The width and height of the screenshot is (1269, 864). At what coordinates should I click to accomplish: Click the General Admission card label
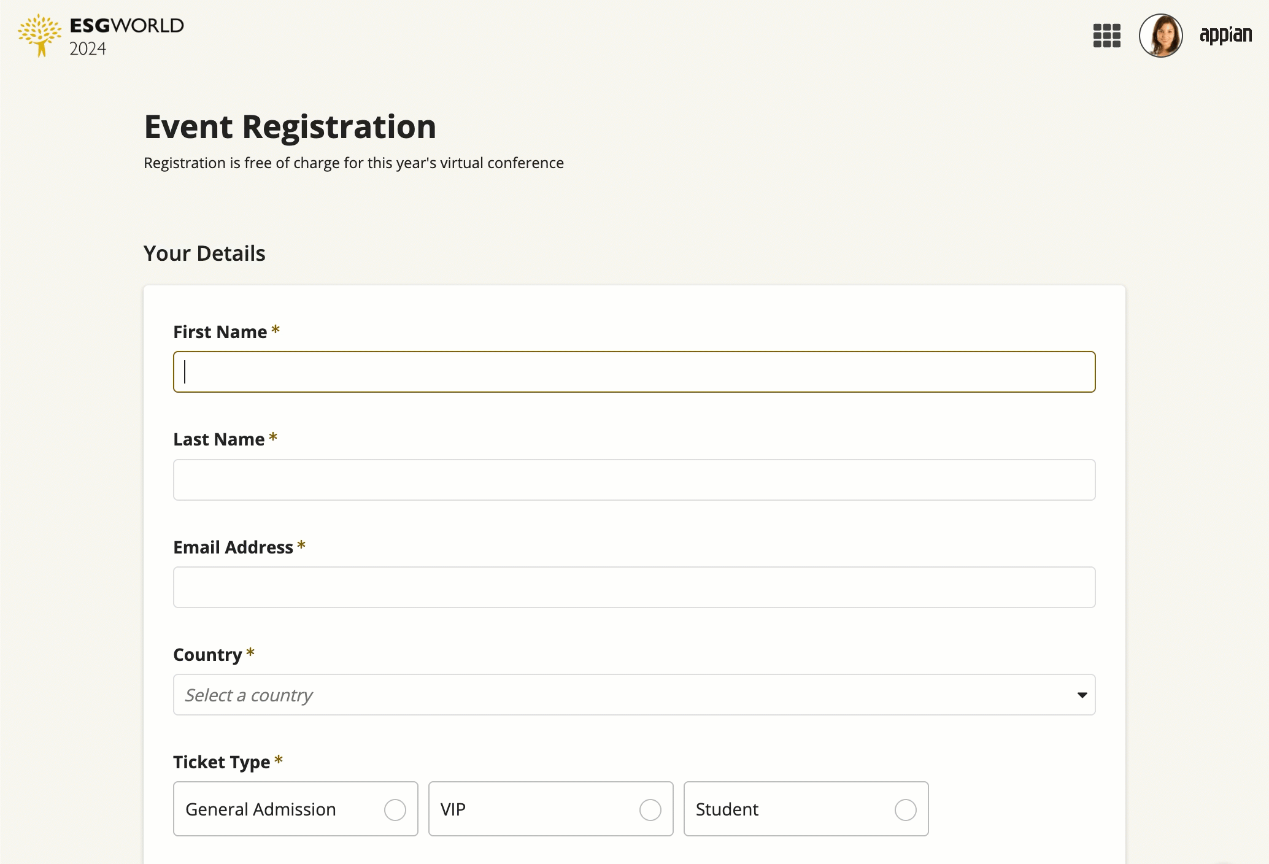coord(260,809)
